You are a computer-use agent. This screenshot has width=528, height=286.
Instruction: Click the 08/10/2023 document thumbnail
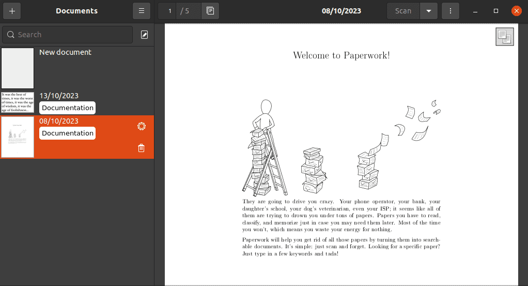(18, 137)
